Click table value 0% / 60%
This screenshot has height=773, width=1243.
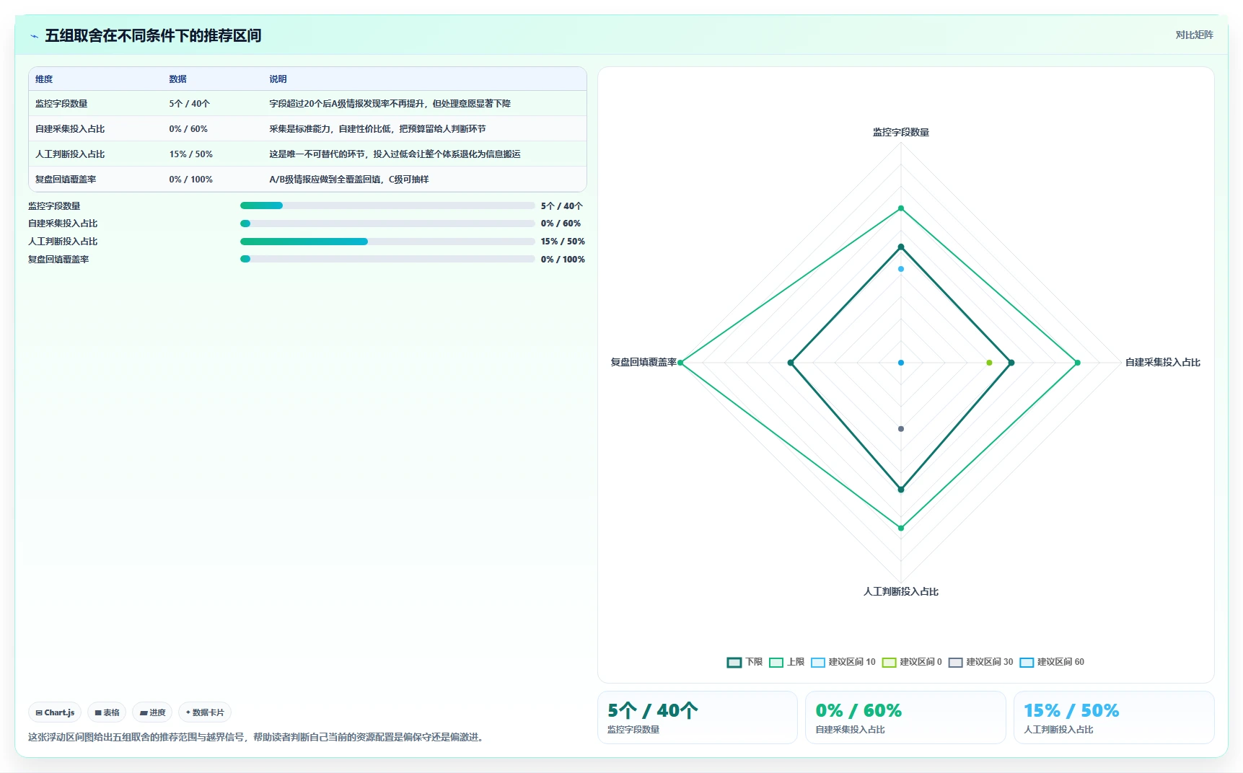click(x=188, y=129)
